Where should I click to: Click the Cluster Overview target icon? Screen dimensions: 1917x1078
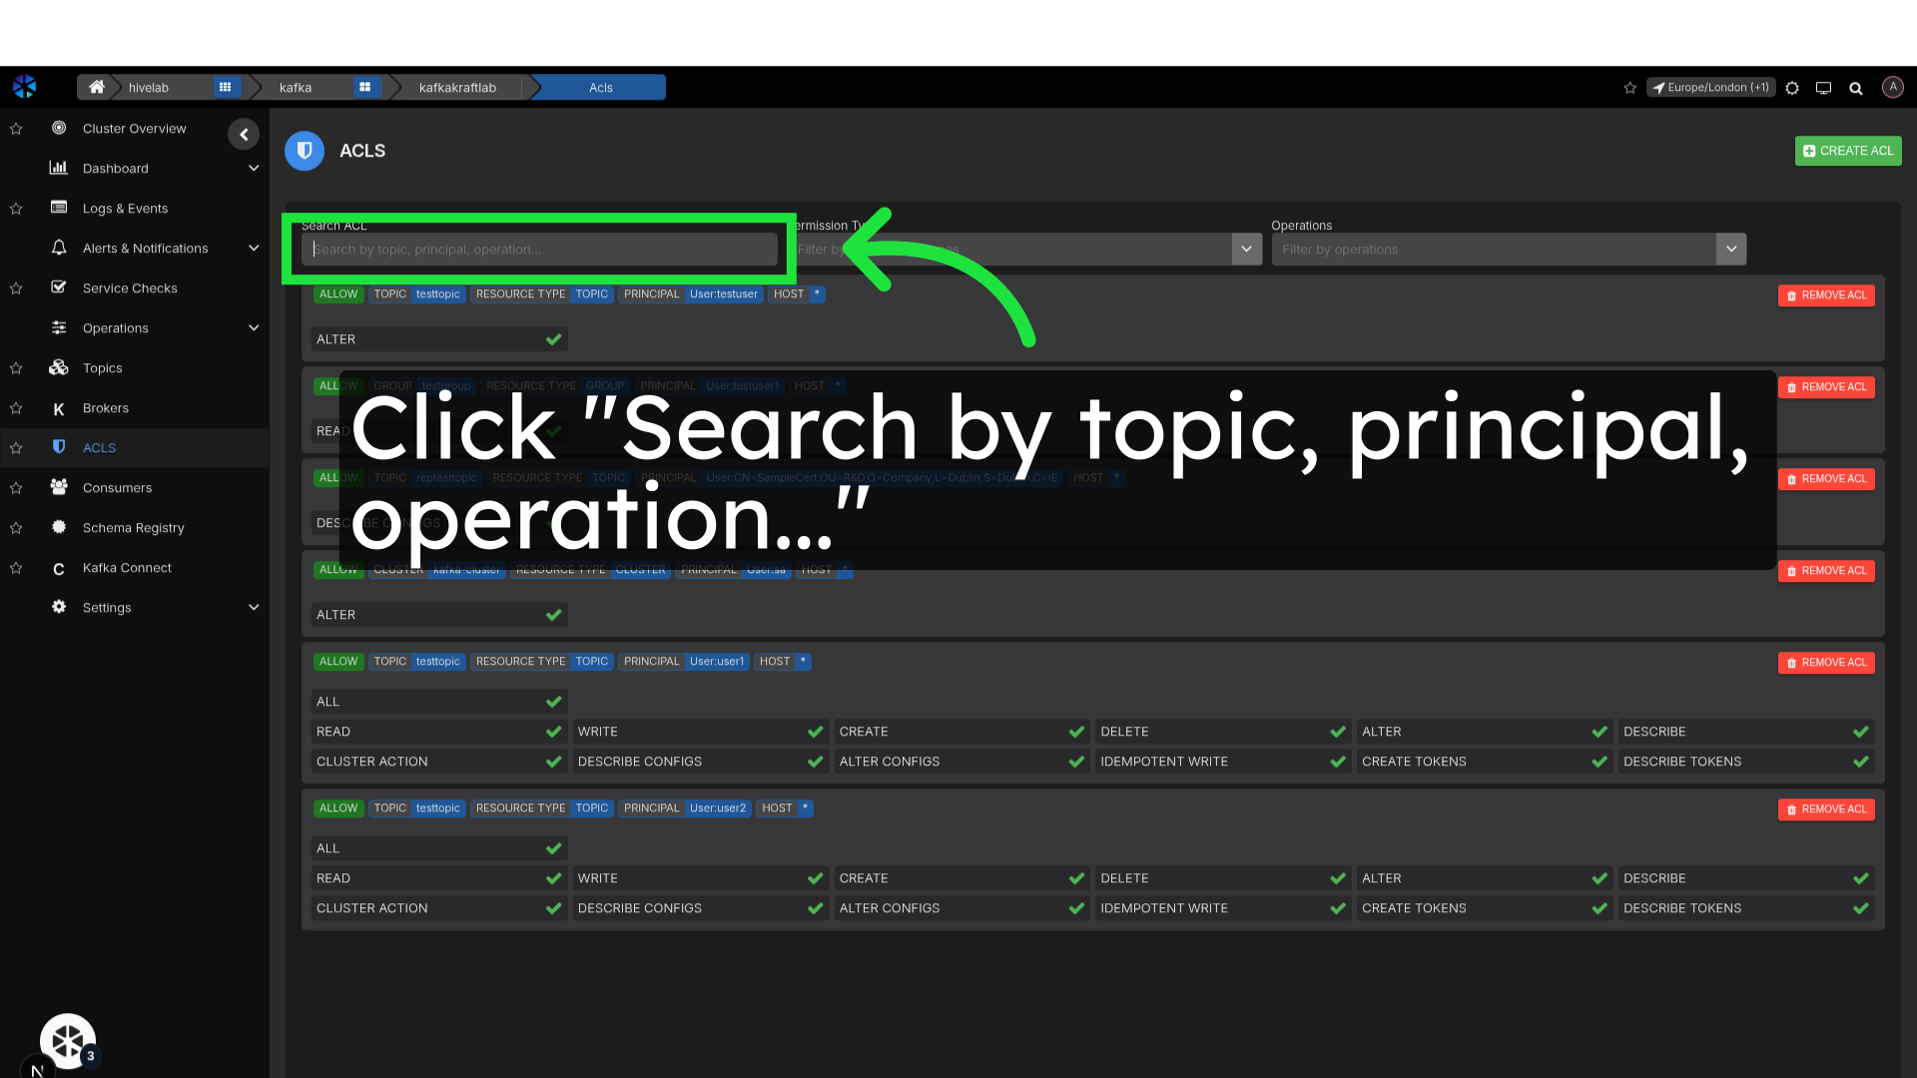point(59,128)
